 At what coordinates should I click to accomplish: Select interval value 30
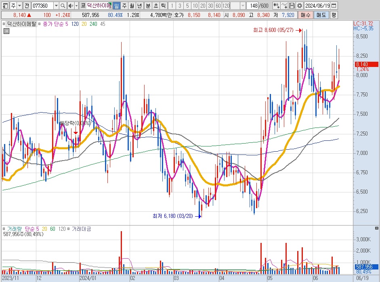pos(211,6)
